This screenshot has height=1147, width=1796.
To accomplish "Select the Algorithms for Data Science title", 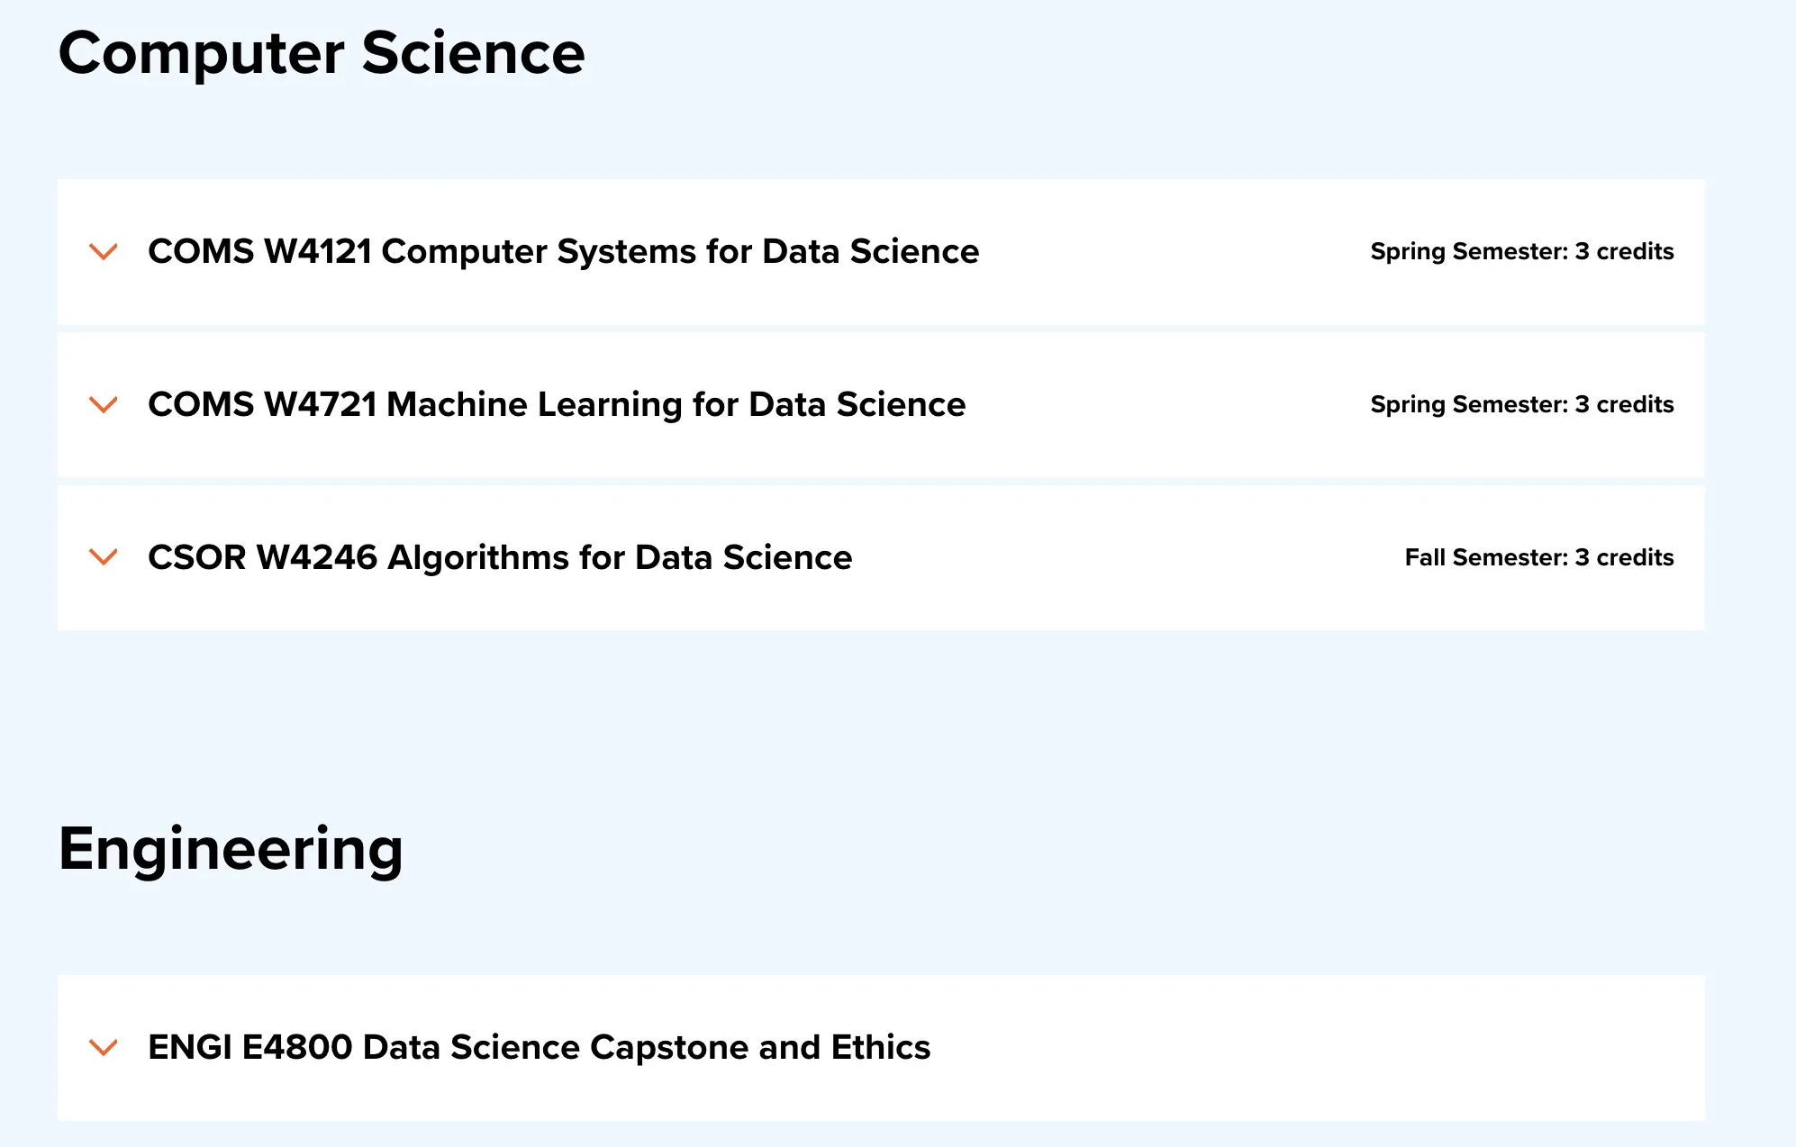I will (620, 558).
